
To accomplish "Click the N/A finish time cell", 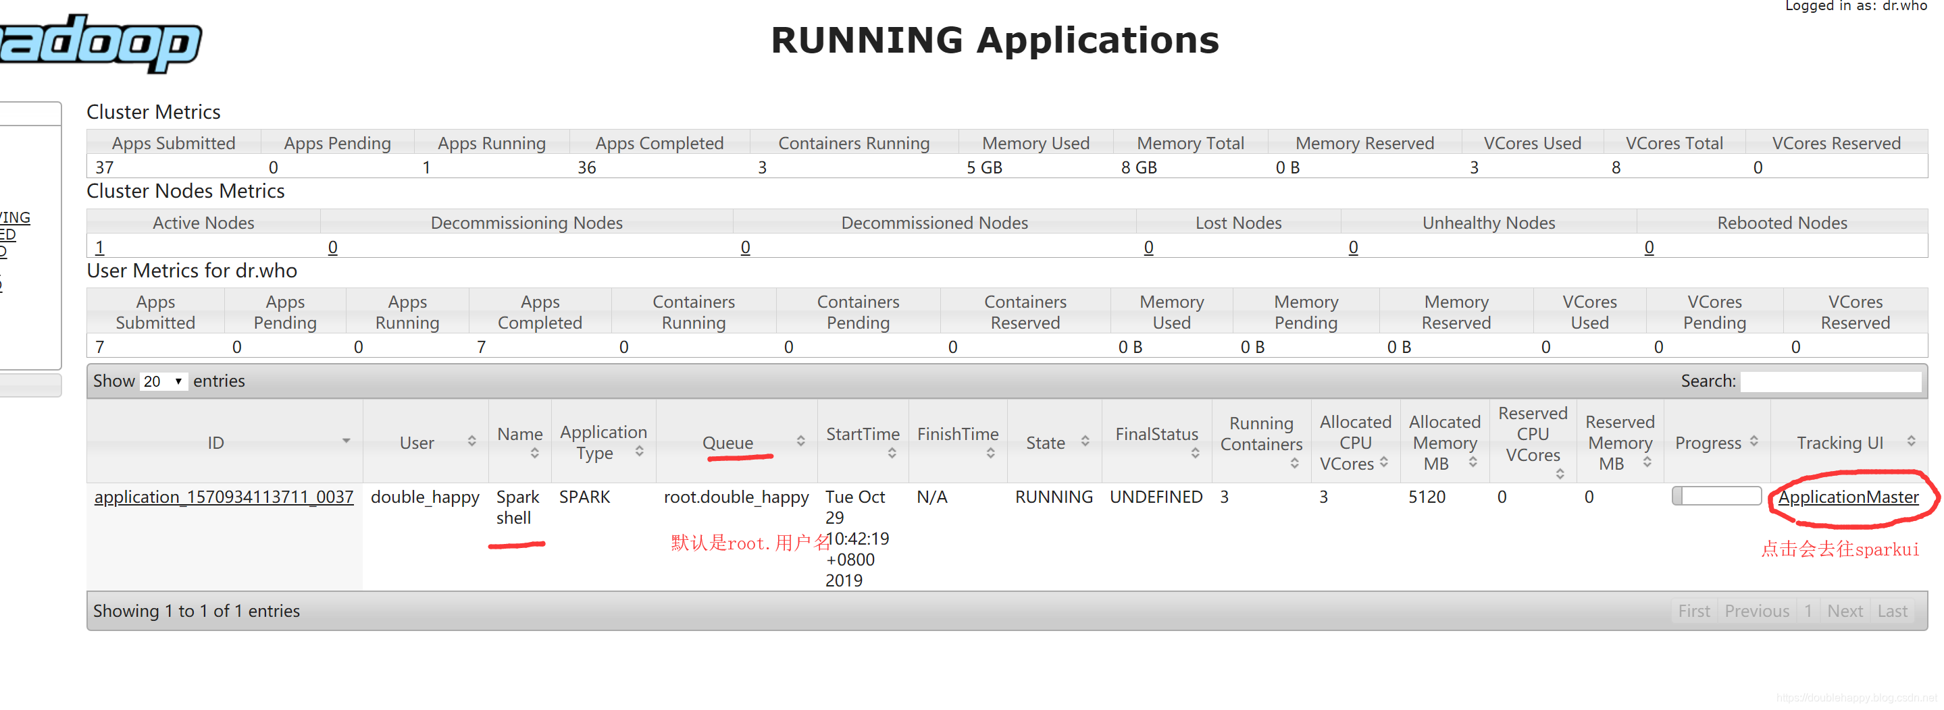I will click(x=932, y=497).
